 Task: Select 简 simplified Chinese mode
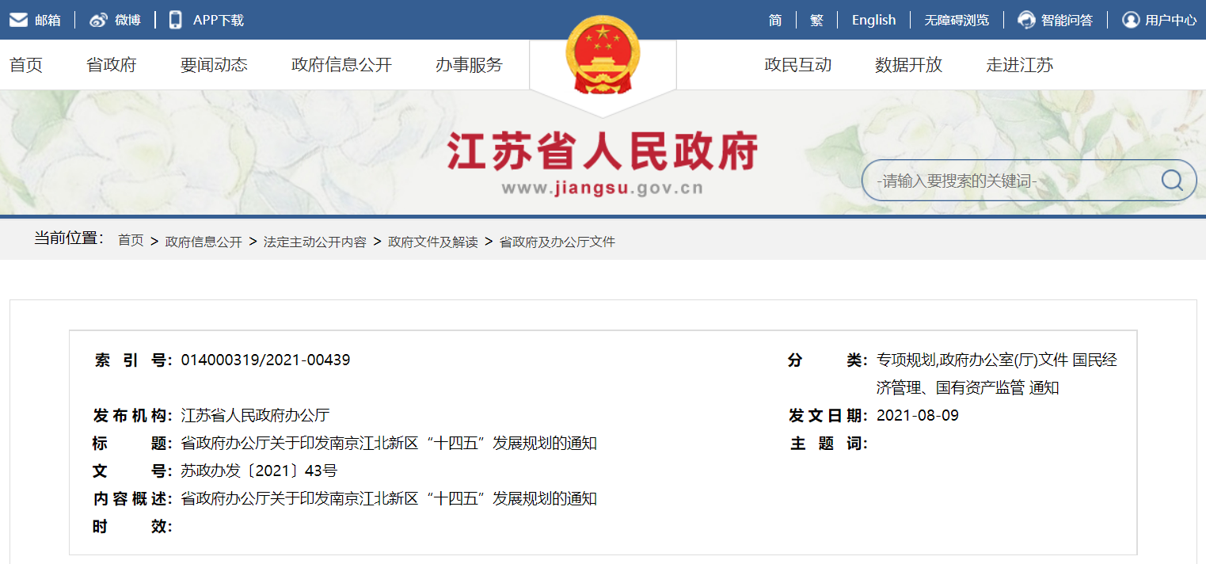[x=774, y=20]
